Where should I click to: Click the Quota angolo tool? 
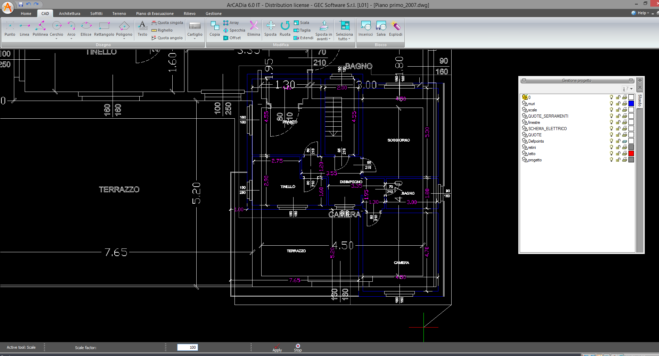tap(167, 38)
